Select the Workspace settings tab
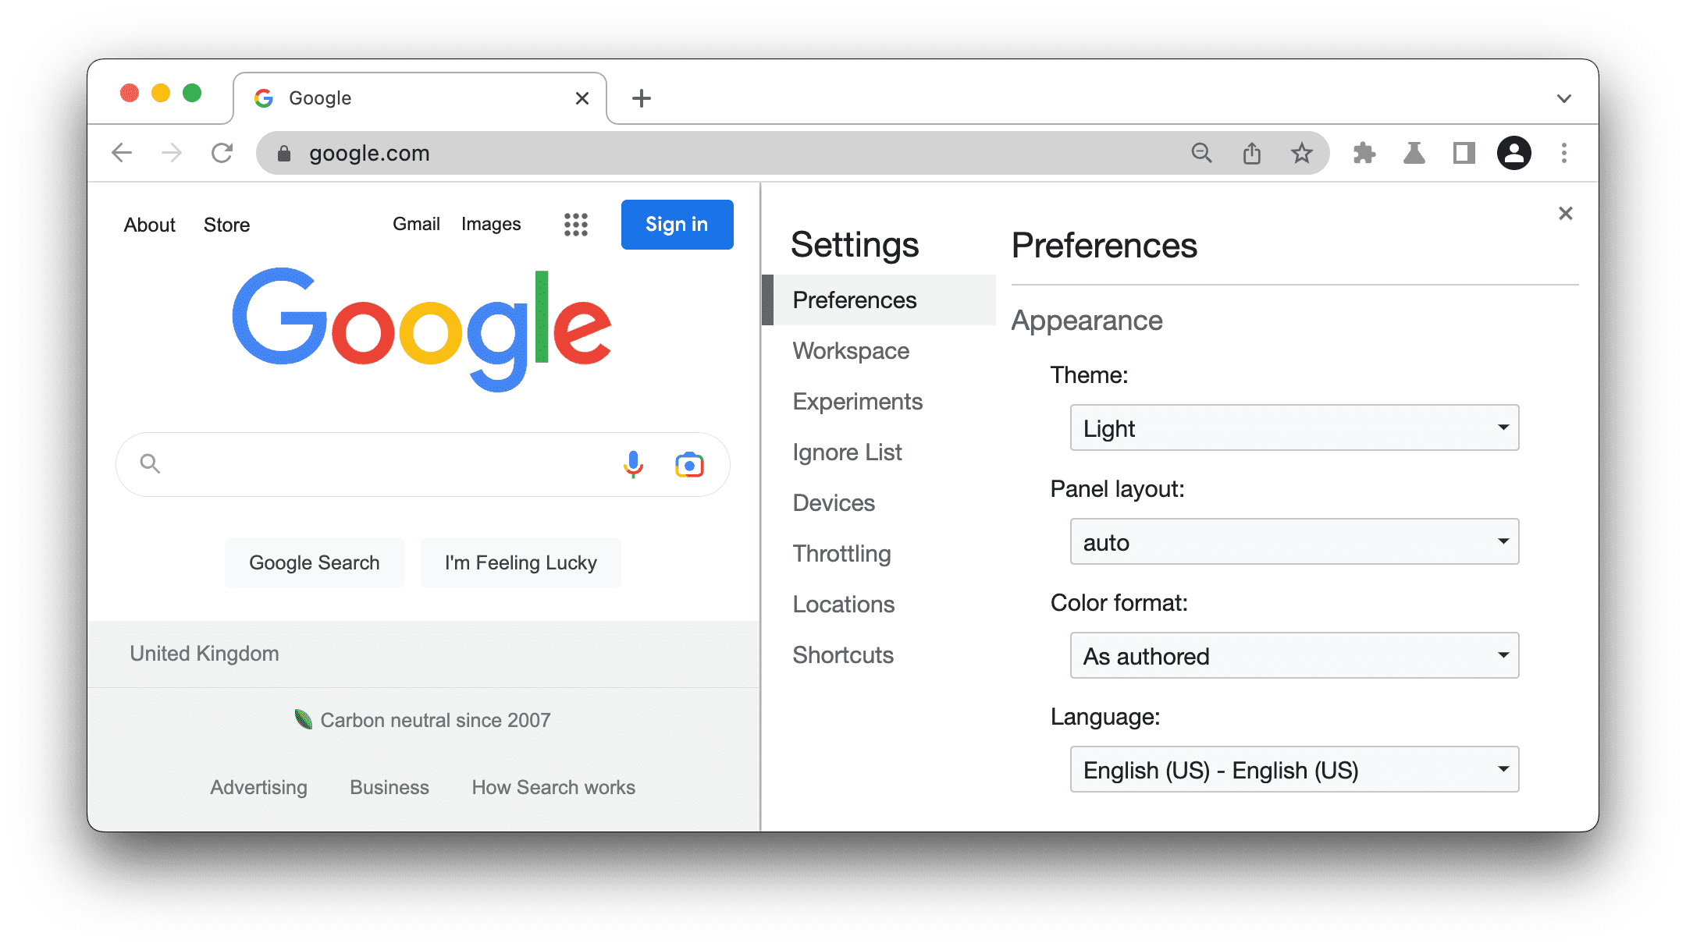Viewport: 1686px width, 947px height. point(852,349)
